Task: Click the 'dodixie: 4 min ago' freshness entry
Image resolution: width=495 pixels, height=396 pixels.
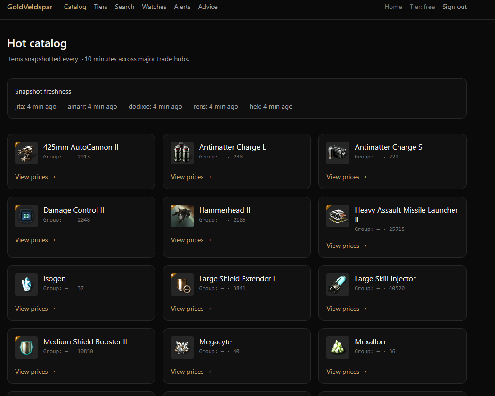Action: [155, 107]
